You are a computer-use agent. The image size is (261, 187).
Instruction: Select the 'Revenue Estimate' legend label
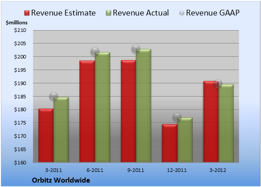(x=63, y=13)
